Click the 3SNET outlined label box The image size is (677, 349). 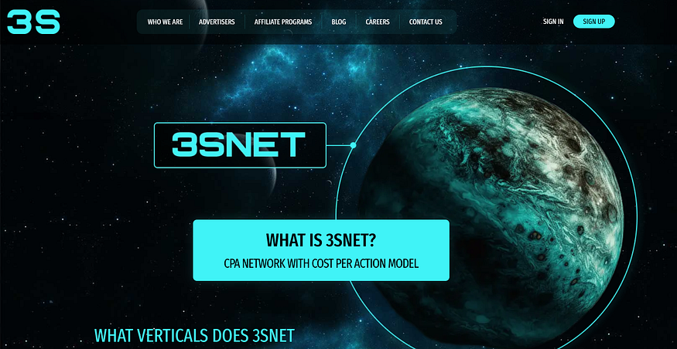pos(240,145)
